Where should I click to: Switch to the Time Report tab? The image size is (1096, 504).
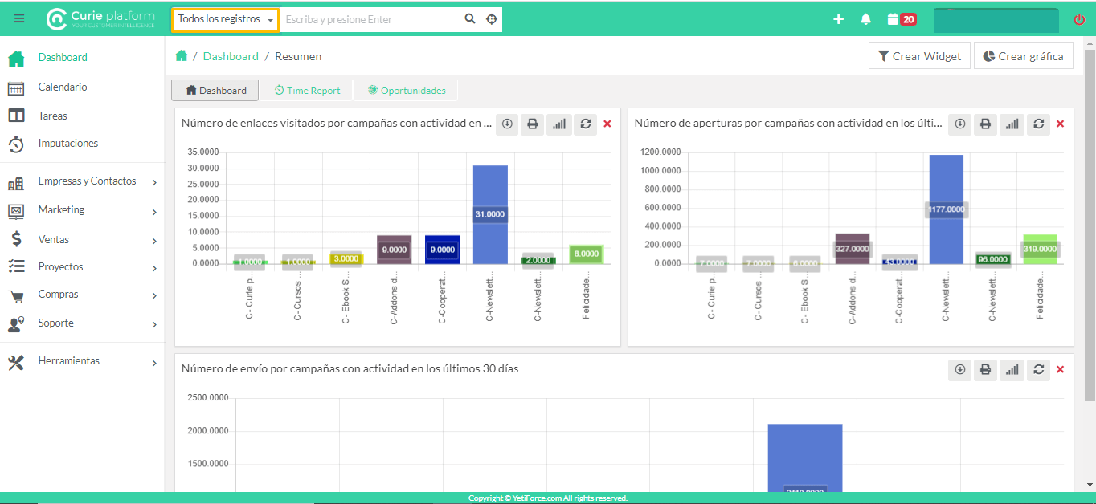click(307, 91)
